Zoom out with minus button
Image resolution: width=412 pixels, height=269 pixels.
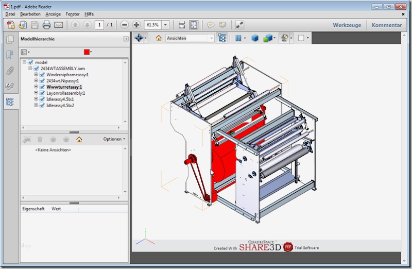pyautogui.click(x=124, y=25)
